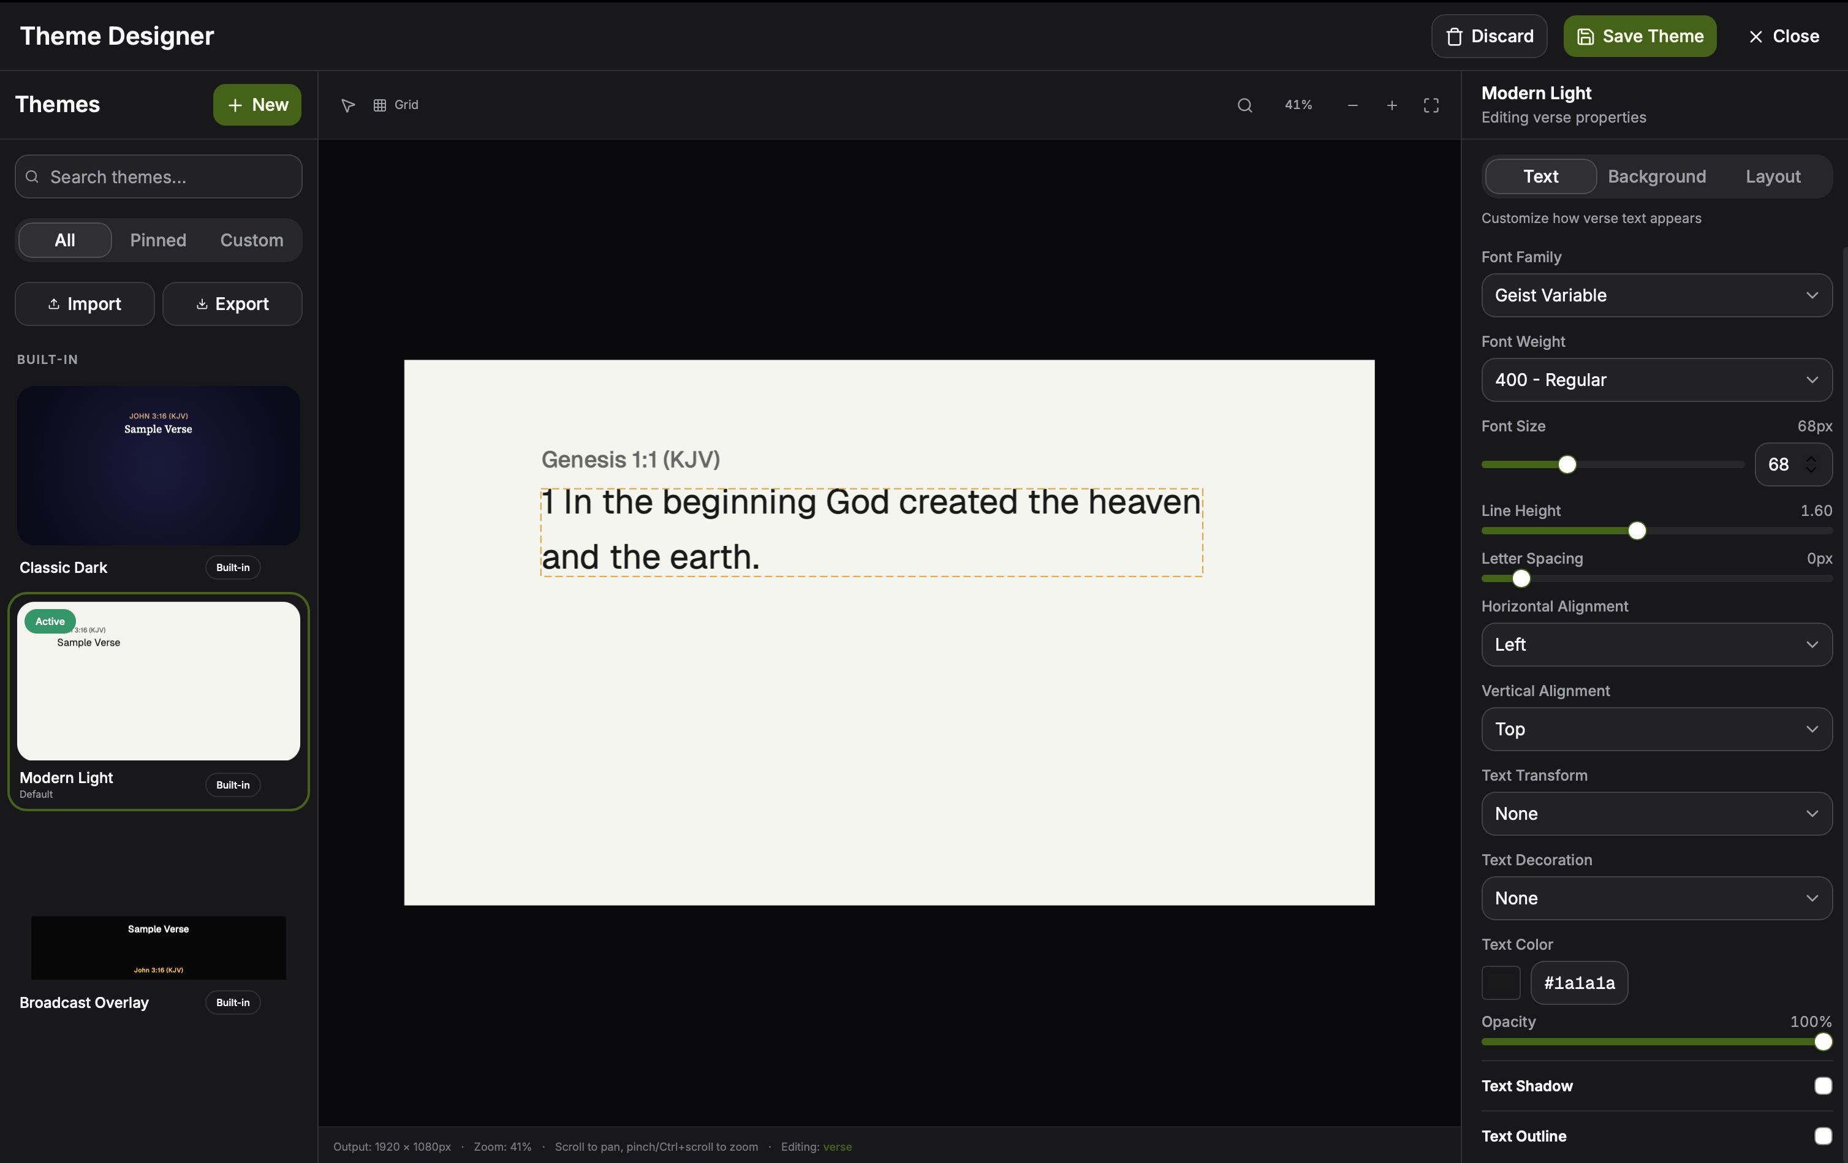Select the Modern Light theme thumbnail
Screen dimensions: 1848x1163
[x=158, y=681]
